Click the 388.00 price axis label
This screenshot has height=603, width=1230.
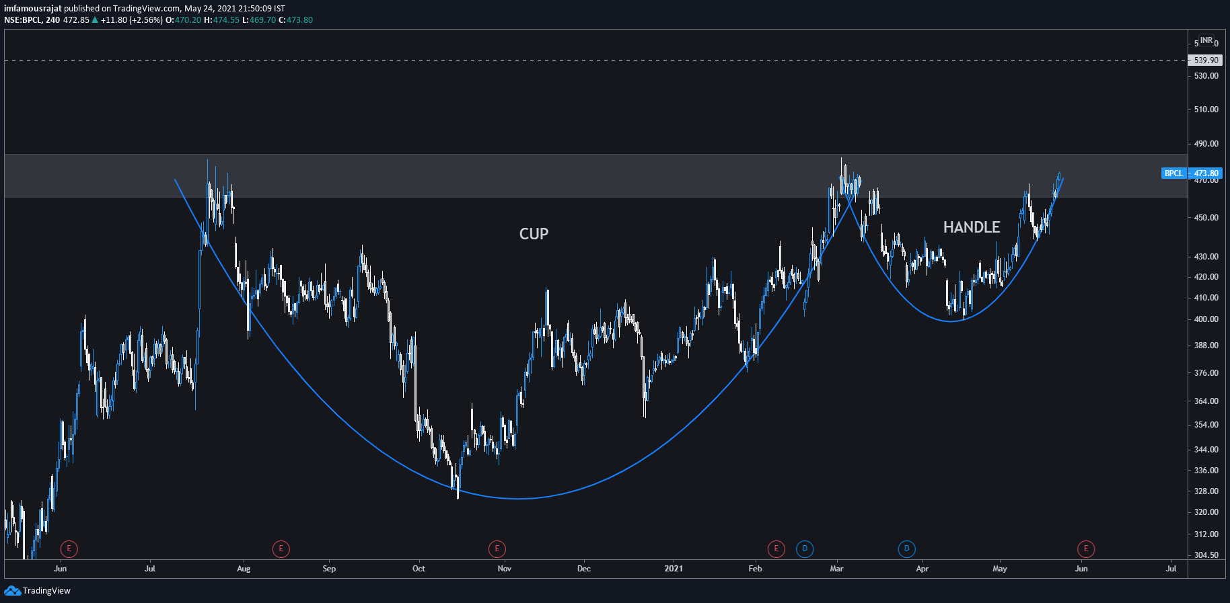1206,346
